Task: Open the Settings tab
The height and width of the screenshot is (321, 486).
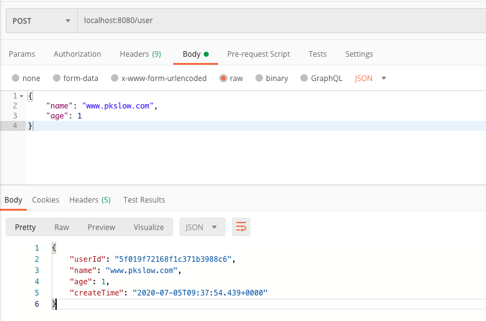Action: pos(359,54)
